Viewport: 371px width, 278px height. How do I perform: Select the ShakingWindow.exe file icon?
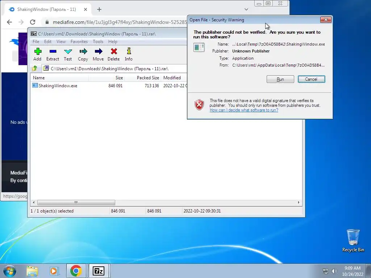35,85
